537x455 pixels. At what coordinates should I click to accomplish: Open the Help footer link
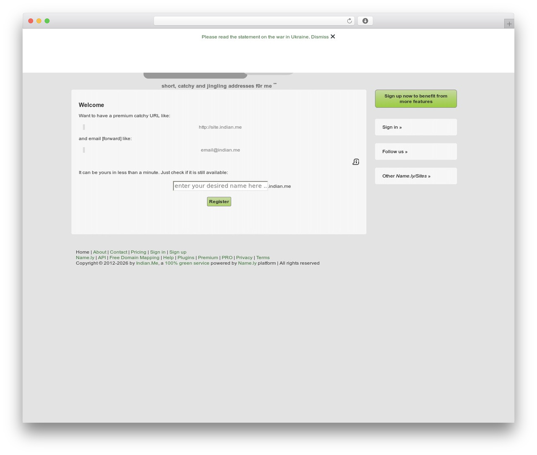click(168, 258)
